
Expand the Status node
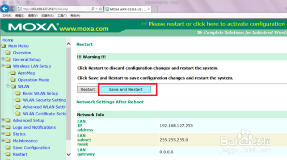click(x=3, y=133)
